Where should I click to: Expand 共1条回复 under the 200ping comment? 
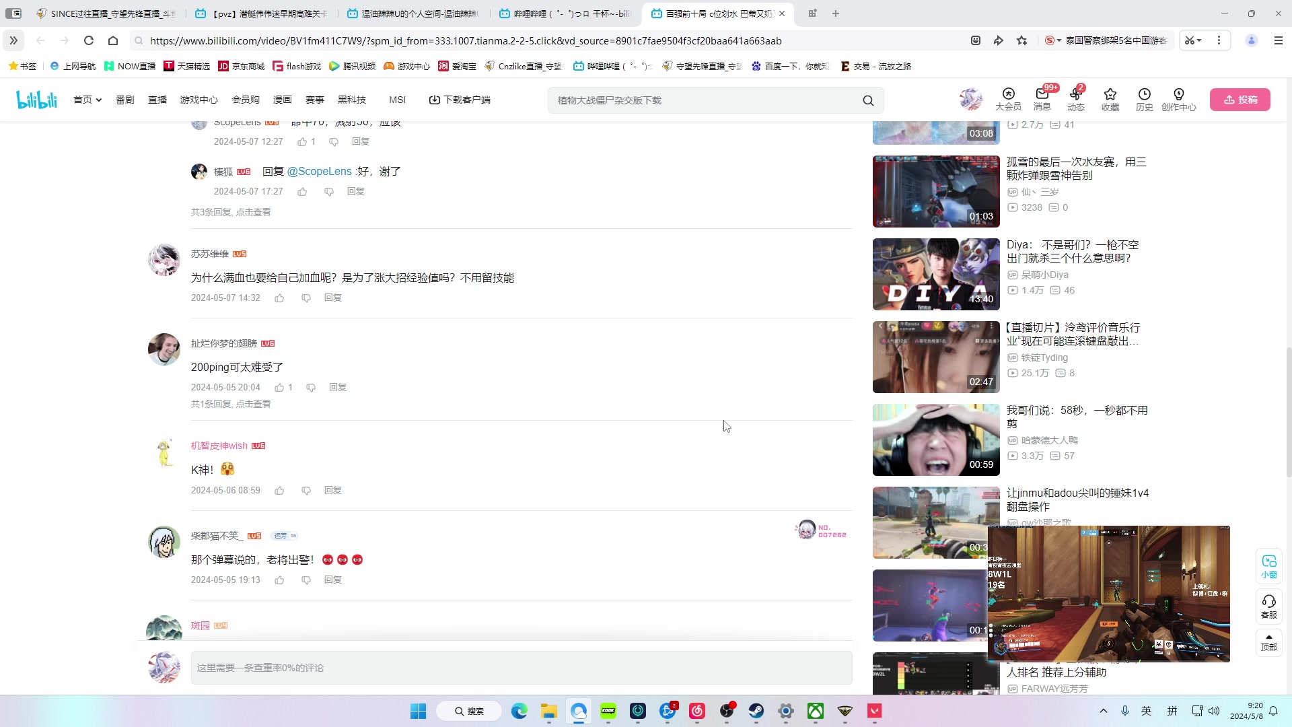tap(230, 404)
